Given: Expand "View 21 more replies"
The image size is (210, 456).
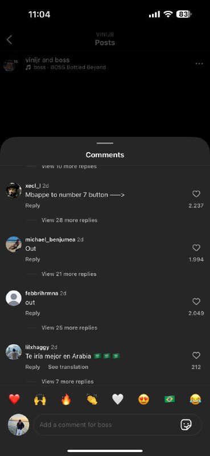Looking at the screenshot, I should pos(69,274).
